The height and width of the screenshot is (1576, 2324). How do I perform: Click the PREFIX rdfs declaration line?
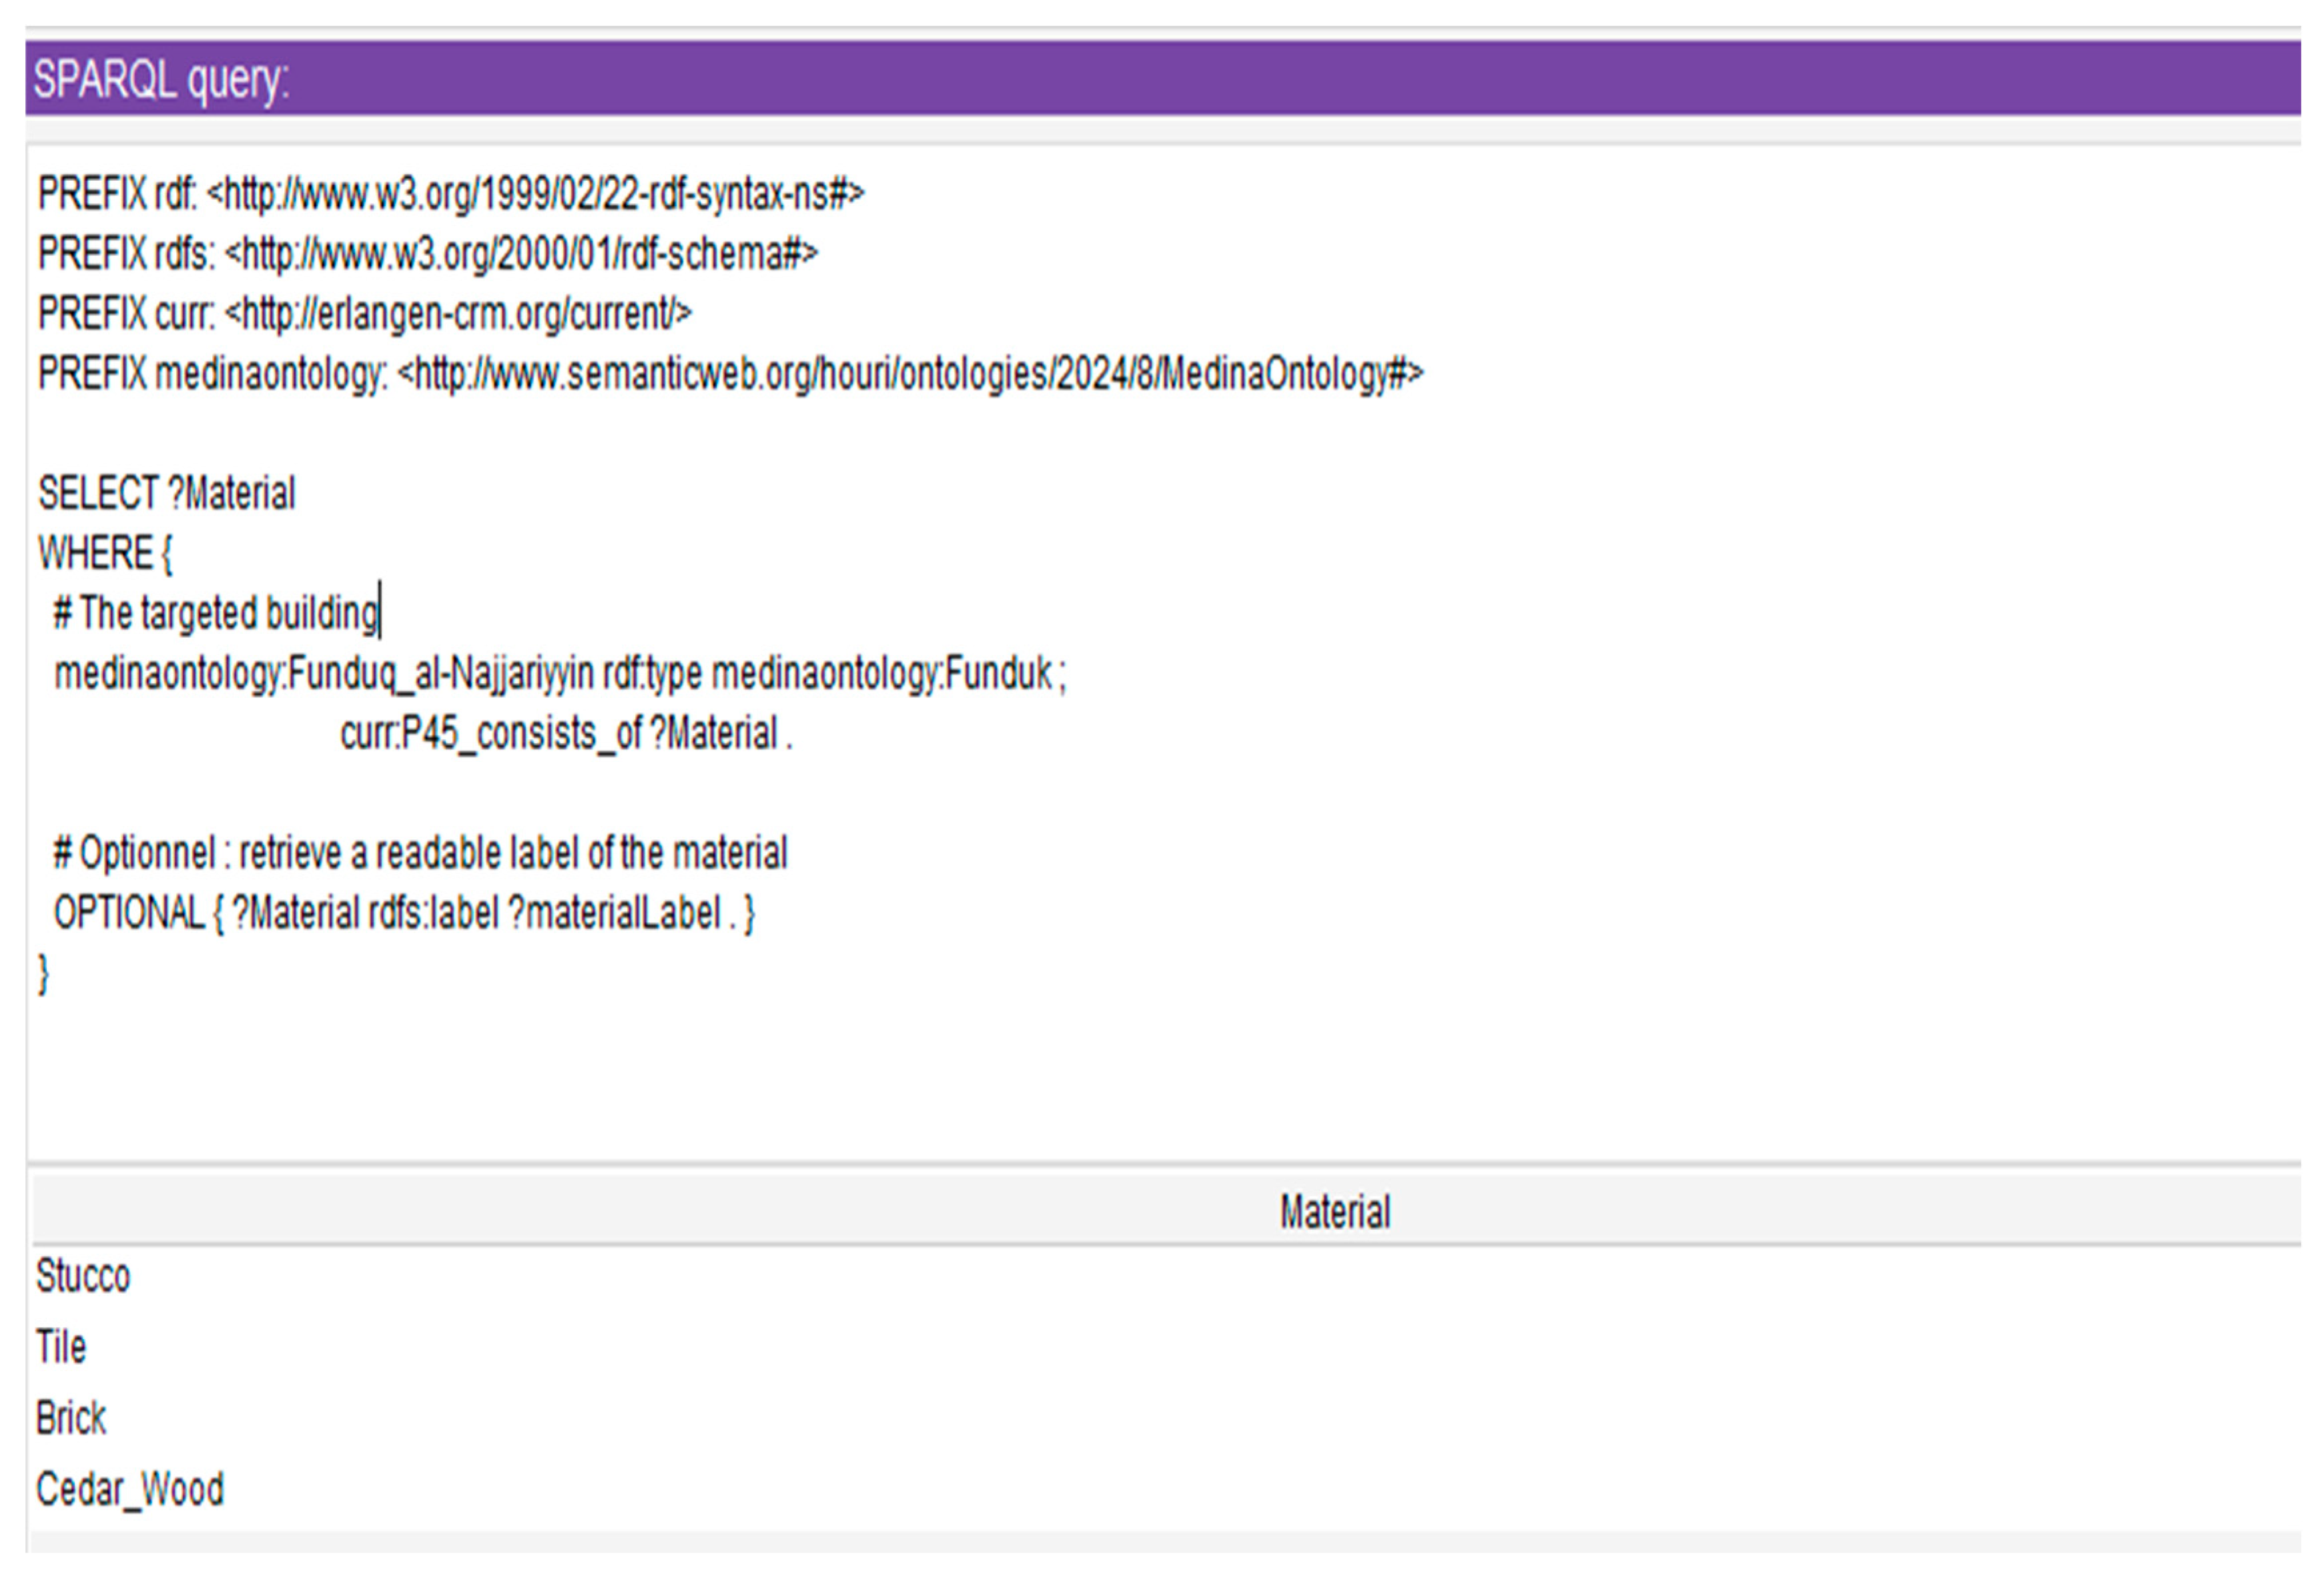[x=428, y=254]
